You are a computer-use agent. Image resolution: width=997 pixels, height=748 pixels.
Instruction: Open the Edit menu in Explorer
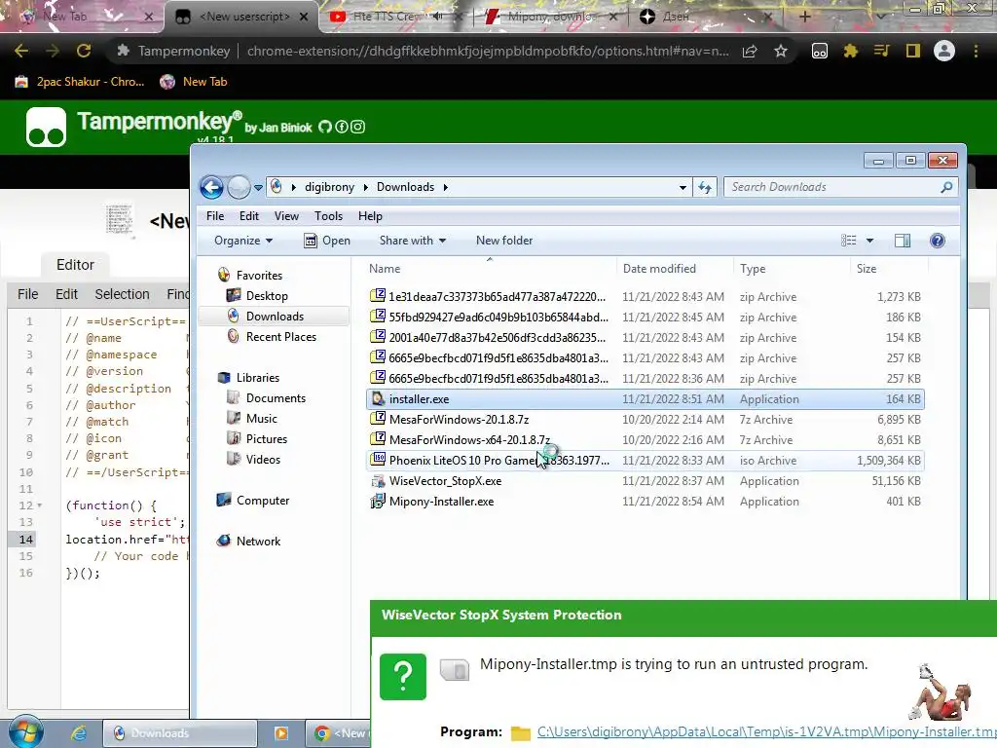coord(248,216)
